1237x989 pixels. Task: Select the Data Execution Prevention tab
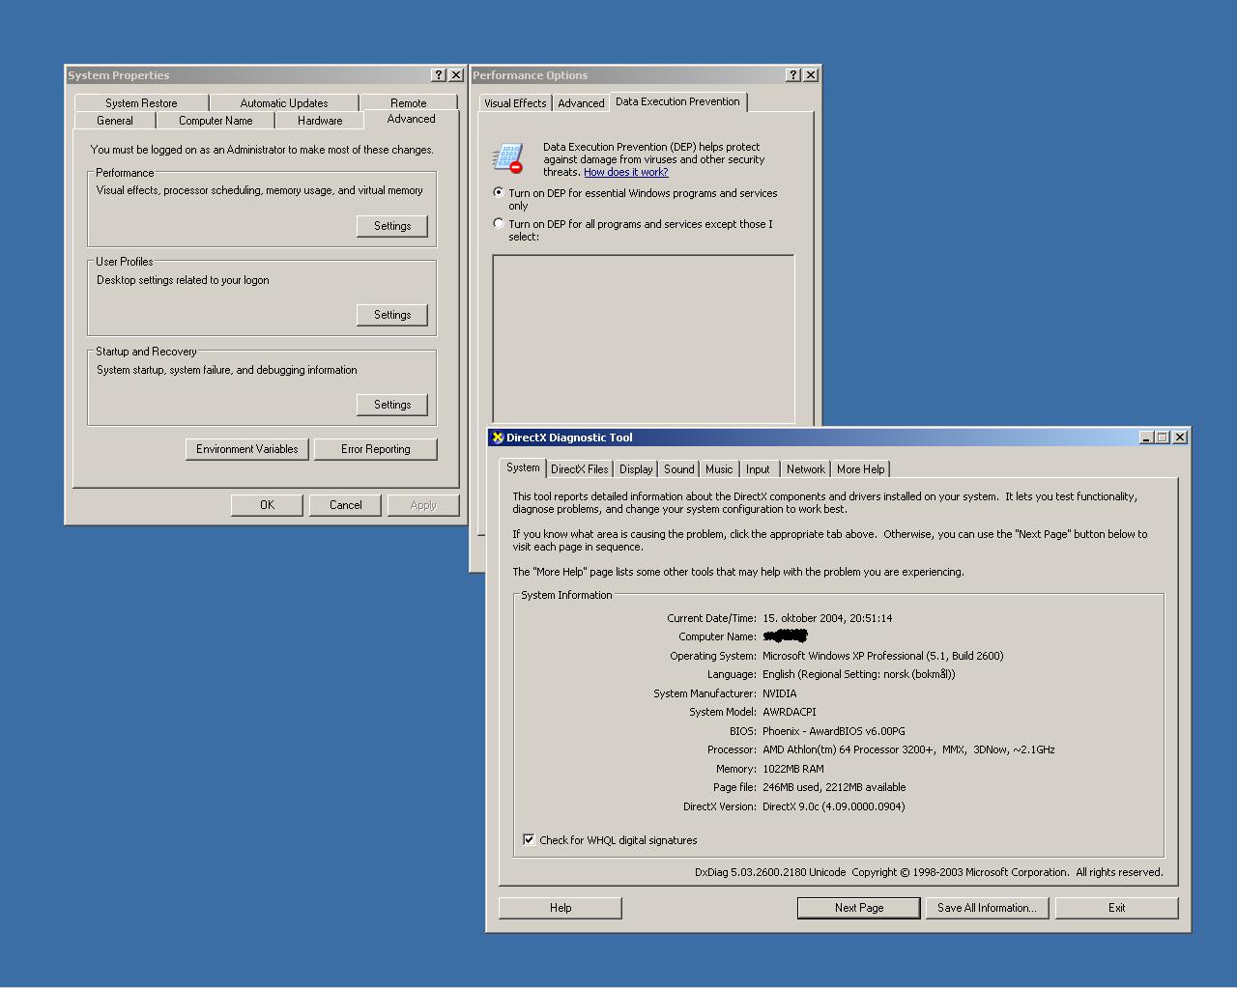tap(677, 101)
